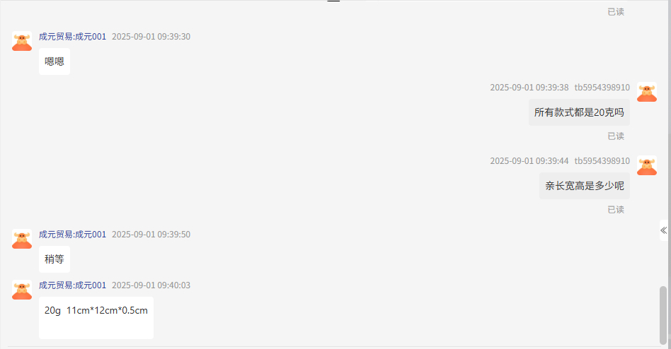
Task: Click username tb5954398910 at 09:39:38
Action: pyautogui.click(x=602, y=88)
